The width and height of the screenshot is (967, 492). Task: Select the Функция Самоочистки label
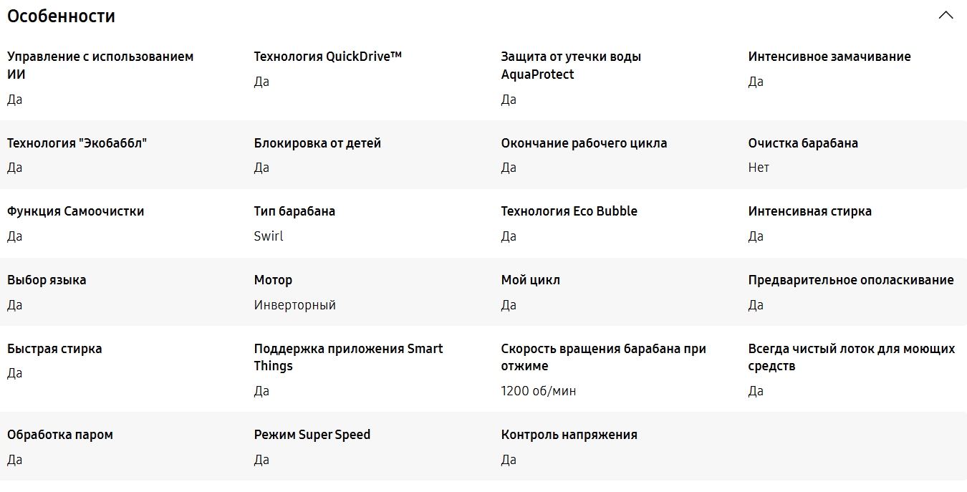pos(75,211)
